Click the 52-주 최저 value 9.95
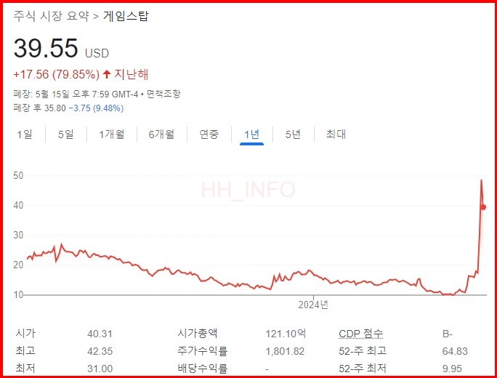This screenshot has width=497, height=378. 452,369
